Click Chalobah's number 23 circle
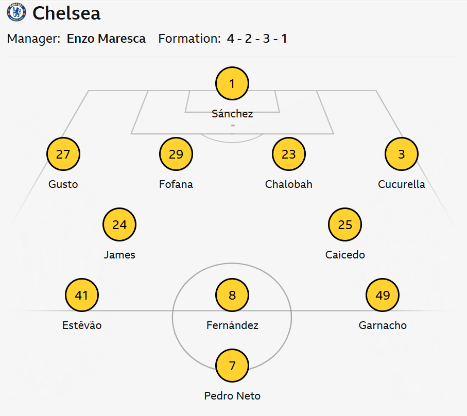Viewport: 467px width, 416px height. coord(289,154)
